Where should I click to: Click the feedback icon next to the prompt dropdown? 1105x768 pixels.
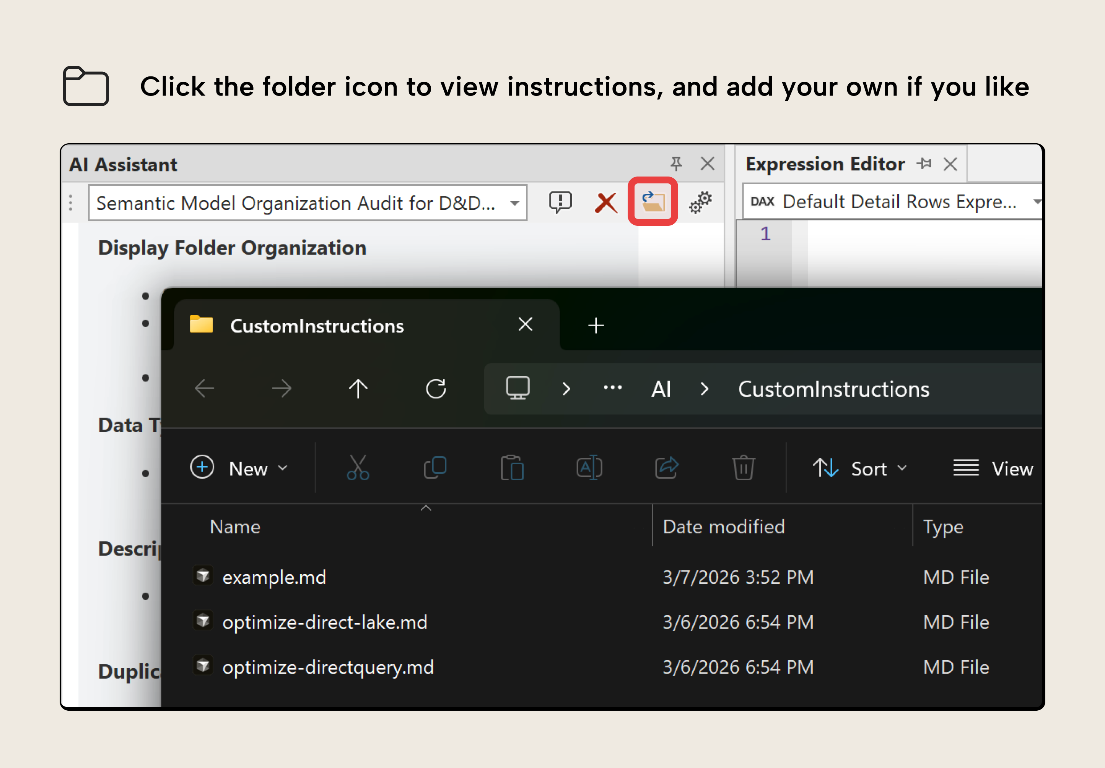[x=560, y=202]
